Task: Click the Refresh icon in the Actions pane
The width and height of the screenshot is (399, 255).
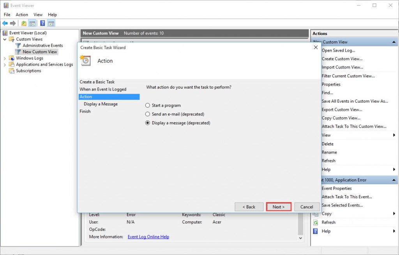Action: click(x=316, y=222)
